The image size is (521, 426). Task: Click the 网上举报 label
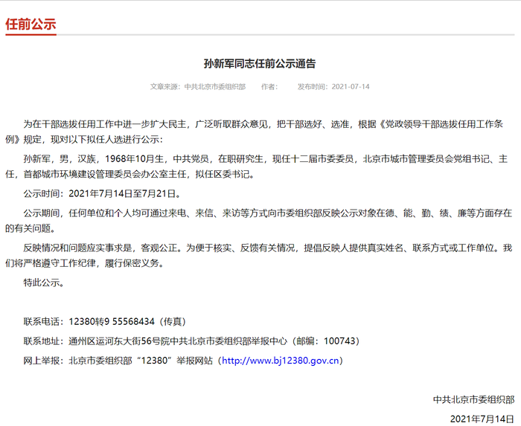tap(42, 361)
